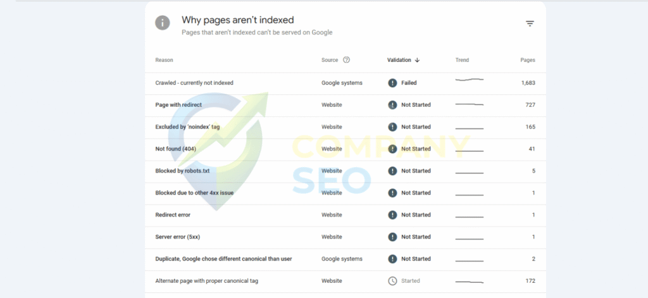
Task: Click the Failed validation warning icon
Action: coord(392,83)
